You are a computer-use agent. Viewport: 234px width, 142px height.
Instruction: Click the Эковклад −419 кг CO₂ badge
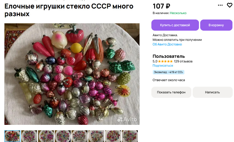168,72
